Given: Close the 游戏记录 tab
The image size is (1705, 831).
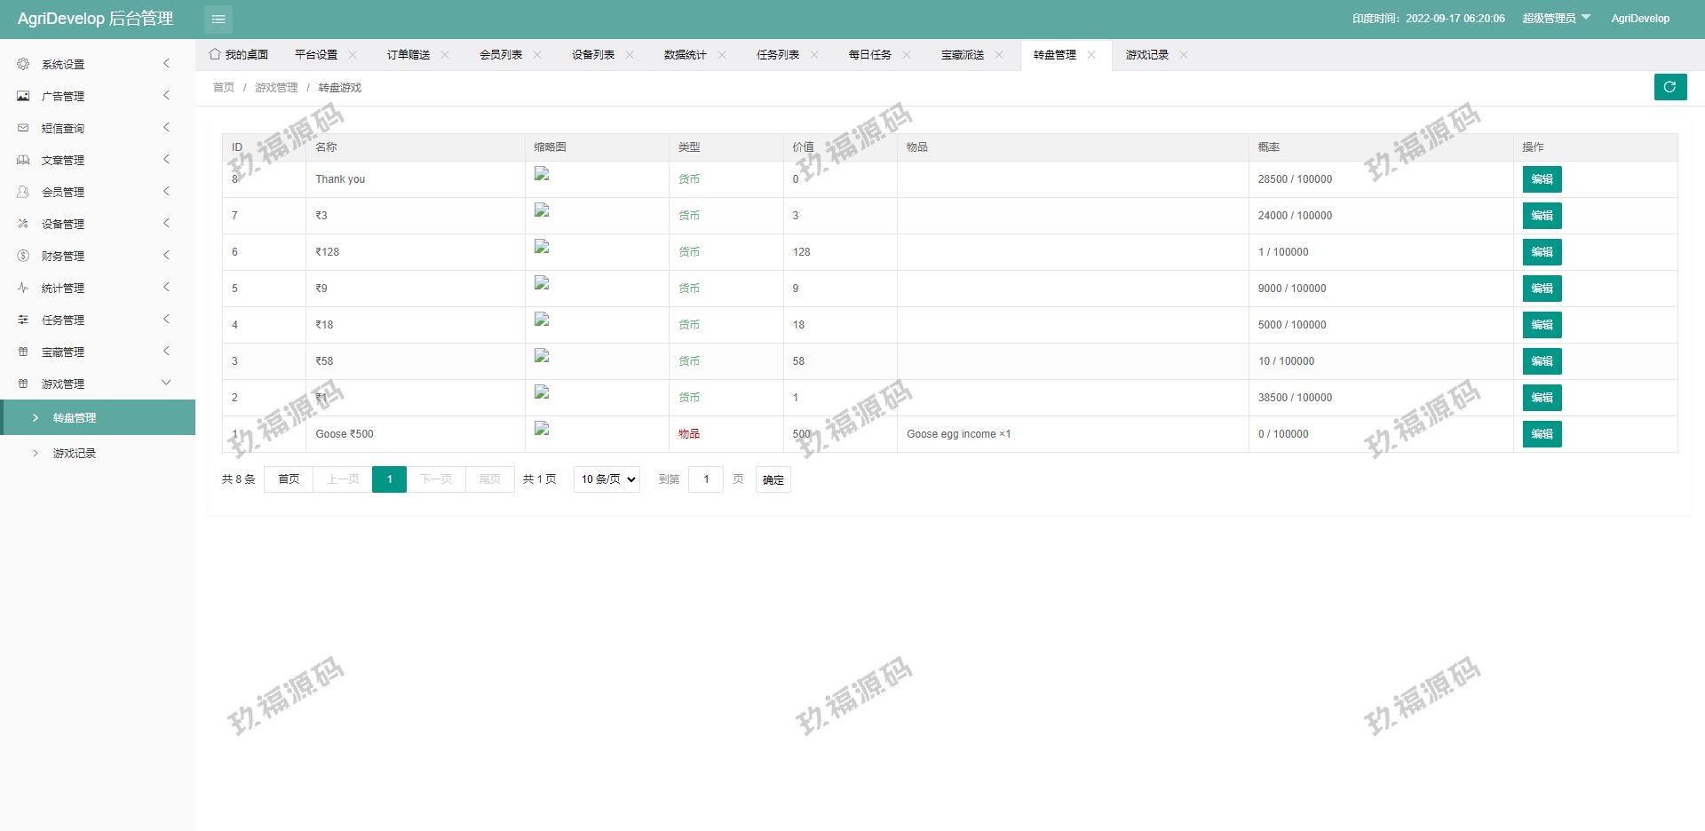Looking at the screenshot, I should pyautogui.click(x=1184, y=55).
